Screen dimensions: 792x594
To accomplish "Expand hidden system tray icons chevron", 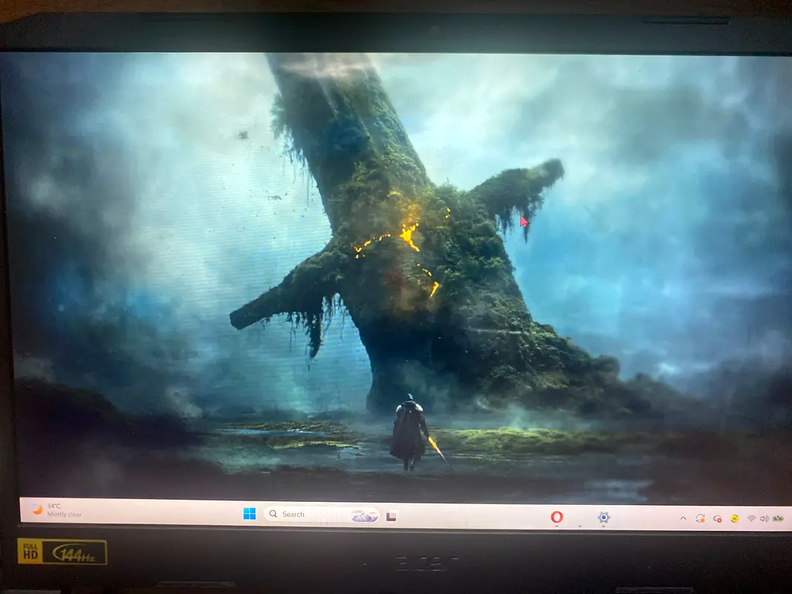I will click(684, 518).
